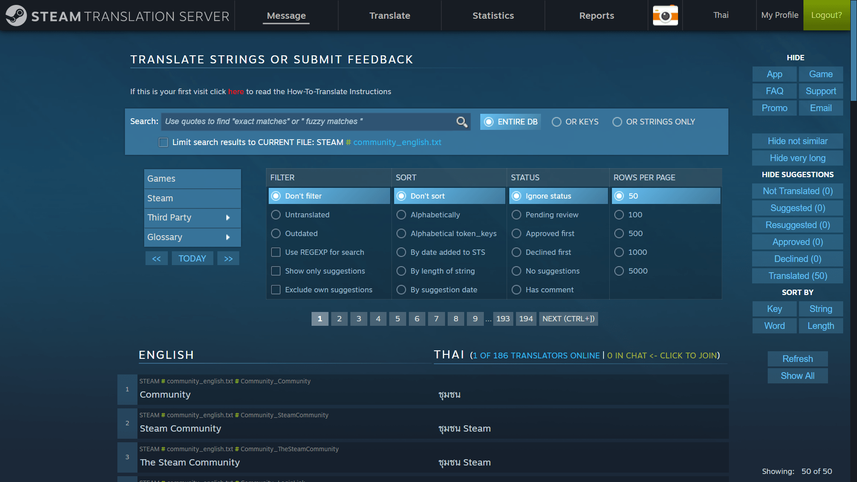Enable 'Limit search results to CURRENT FILE' checkbox
This screenshot has width=857, height=482.
tap(163, 142)
